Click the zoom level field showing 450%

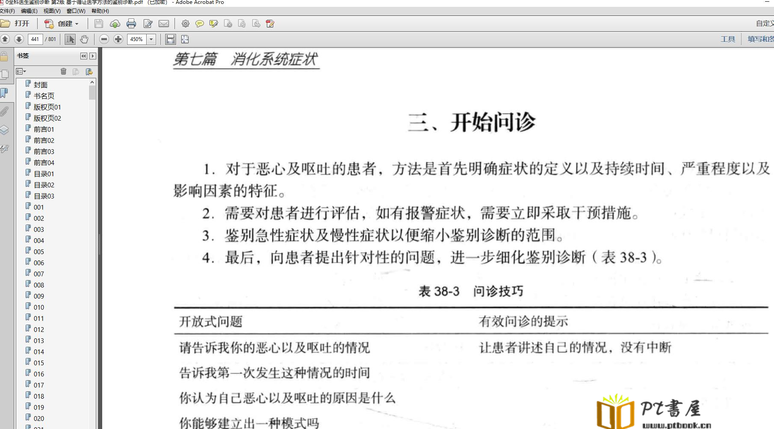pyautogui.click(x=137, y=39)
